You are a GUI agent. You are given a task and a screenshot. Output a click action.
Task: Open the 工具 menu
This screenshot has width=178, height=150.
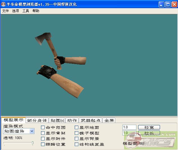point(26,11)
